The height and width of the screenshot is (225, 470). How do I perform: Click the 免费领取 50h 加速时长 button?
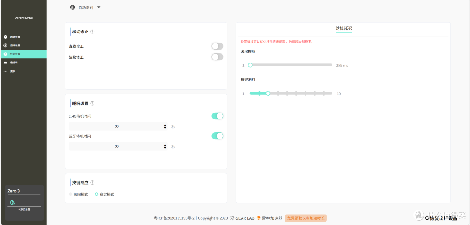point(306,218)
